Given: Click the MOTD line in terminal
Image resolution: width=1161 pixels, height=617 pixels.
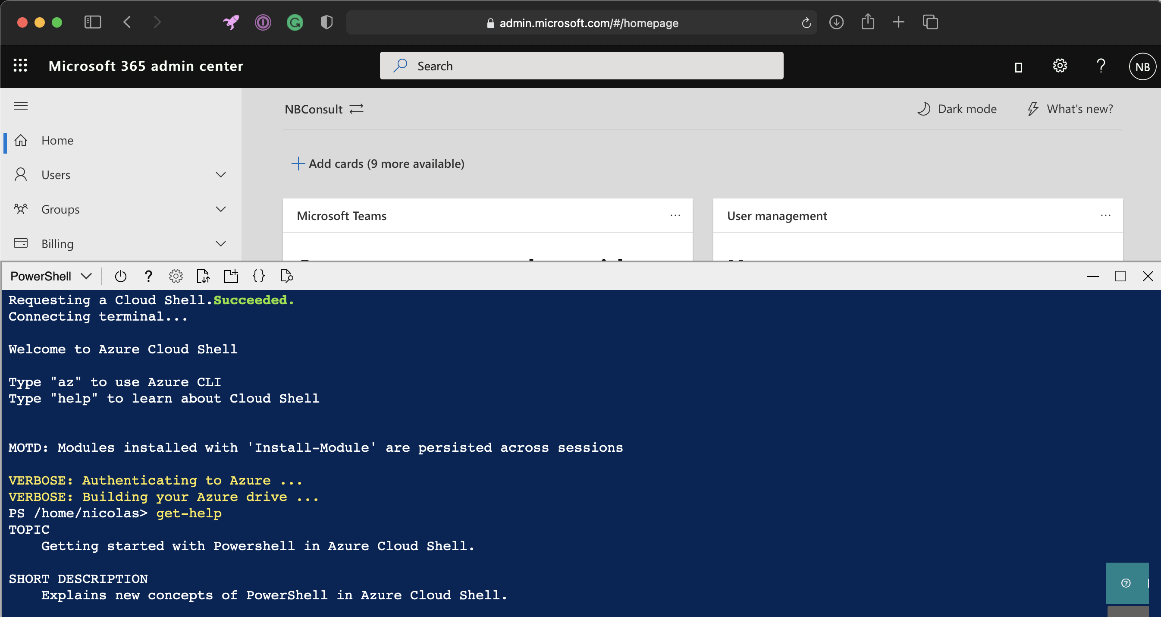Looking at the screenshot, I should 316,447.
